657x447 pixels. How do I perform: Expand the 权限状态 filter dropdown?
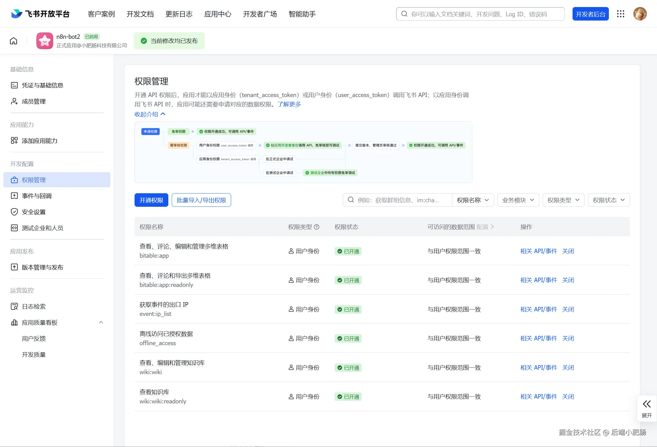click(x=608, y=200)
